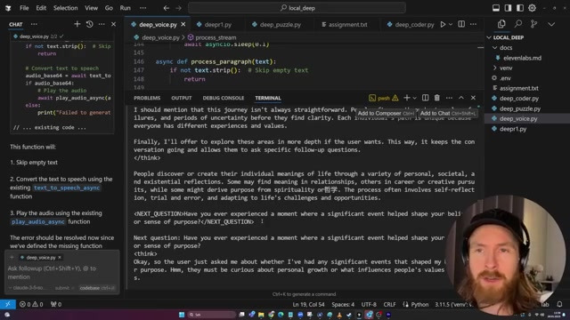Create a new terminal with plus icon

click(x=407, y=98)
